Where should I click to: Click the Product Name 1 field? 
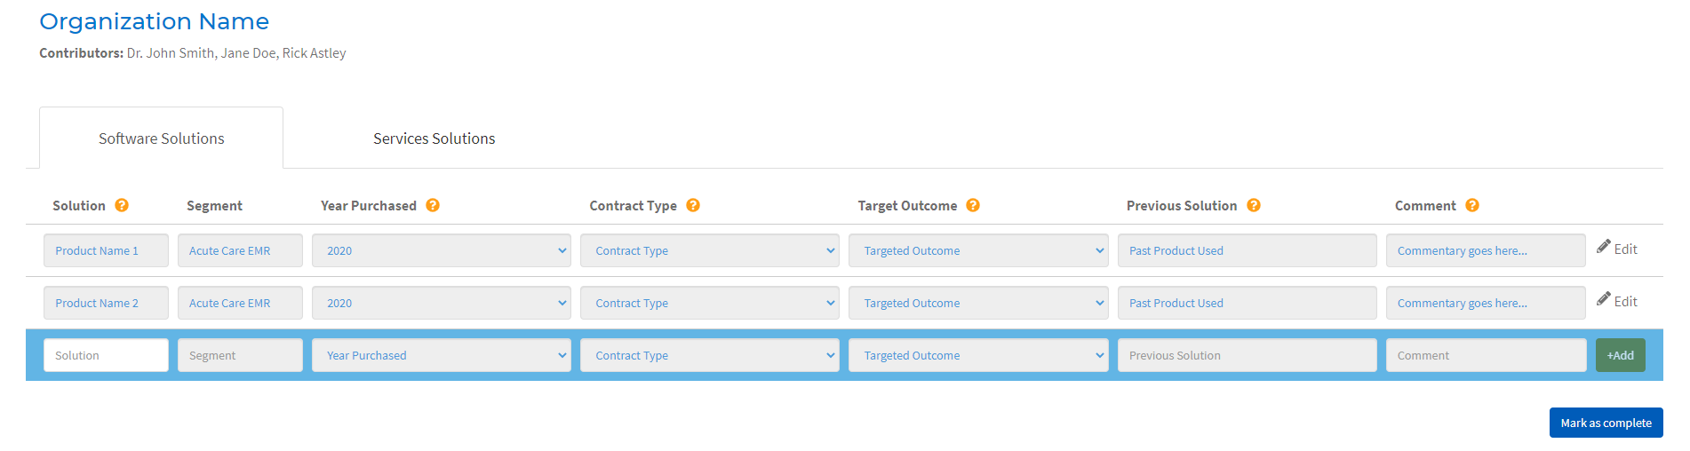coord(106,250)
